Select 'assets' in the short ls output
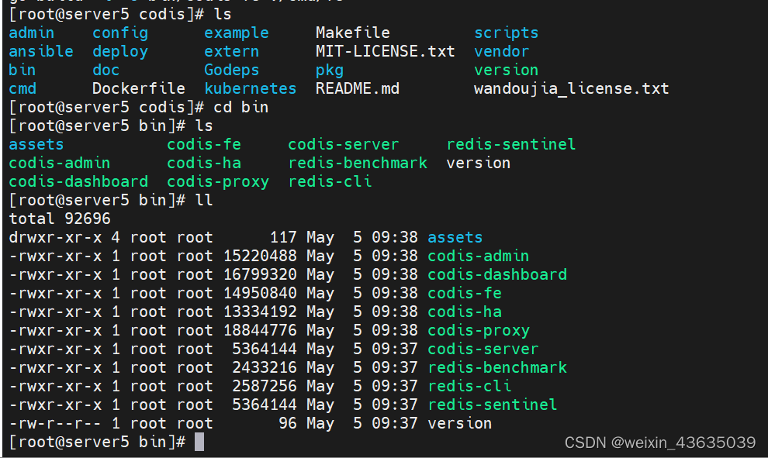 coord(36,144)
